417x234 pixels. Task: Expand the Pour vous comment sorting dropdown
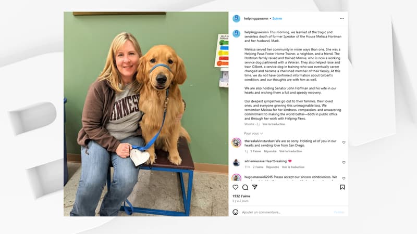coord(253,134)
